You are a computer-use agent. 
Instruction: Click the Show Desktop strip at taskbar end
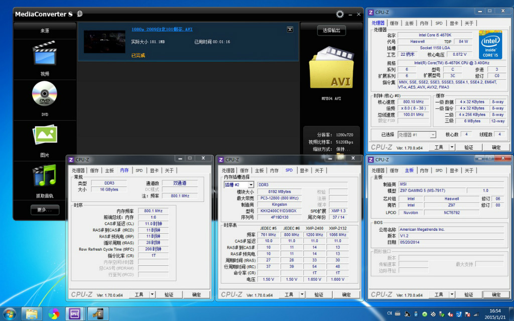click(x=511, y=314)
